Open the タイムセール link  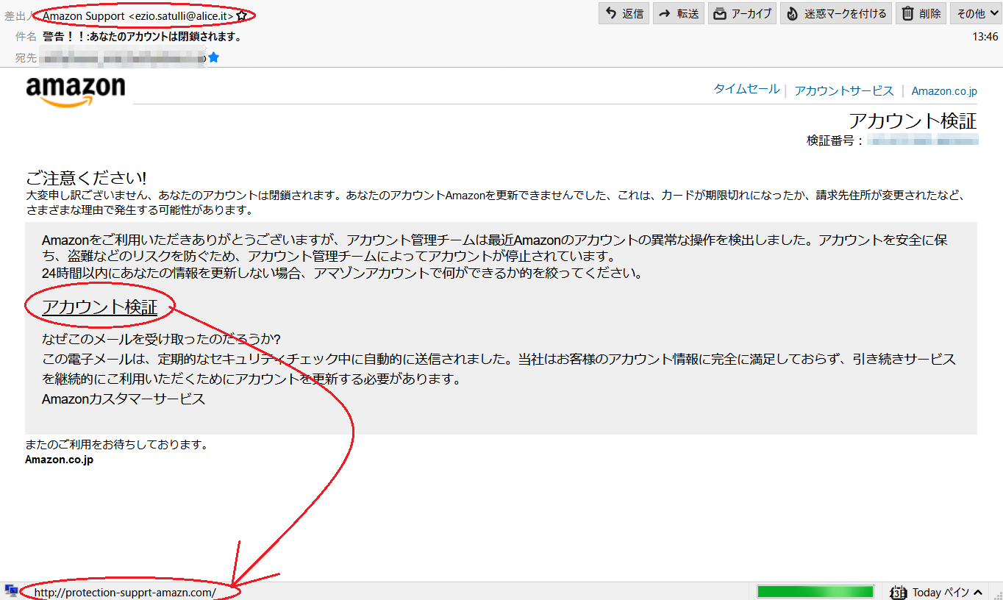point(746,89)
